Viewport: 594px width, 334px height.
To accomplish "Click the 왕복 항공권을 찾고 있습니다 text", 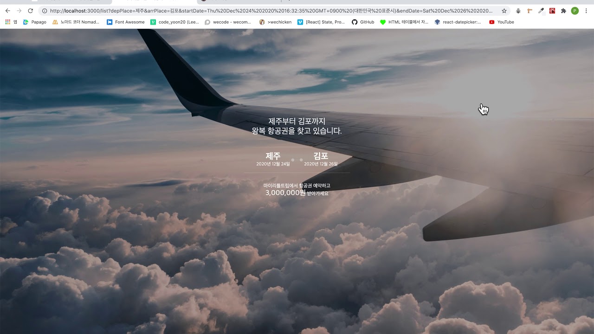I will pos(297,131).
